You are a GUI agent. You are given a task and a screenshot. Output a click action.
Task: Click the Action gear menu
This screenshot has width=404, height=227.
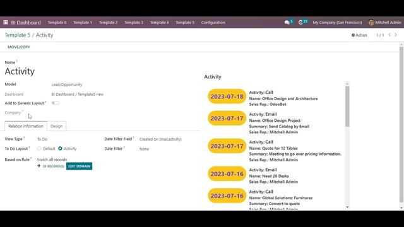[359, 35]
